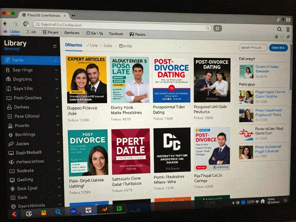Click the bookmark button beside the address bar
Viewport: 296px width, 222px height.
(x=217, y=28)
